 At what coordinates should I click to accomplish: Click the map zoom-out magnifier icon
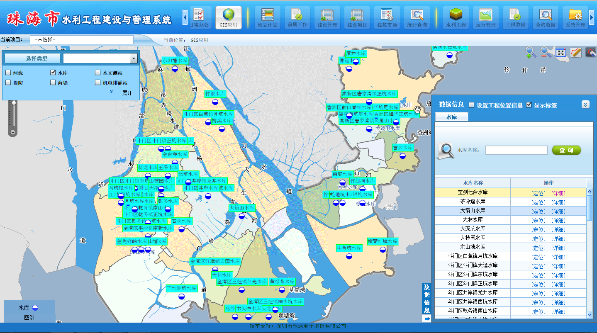pos(546,52)
